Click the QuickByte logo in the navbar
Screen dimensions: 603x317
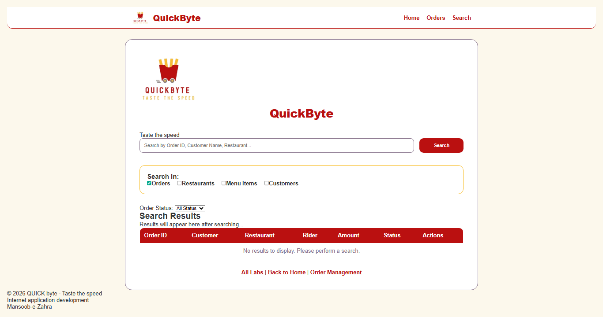(x=140, y=18)
